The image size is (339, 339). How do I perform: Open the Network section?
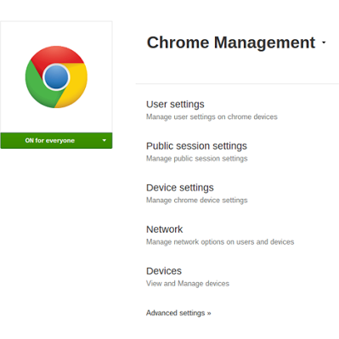point(164,229)
